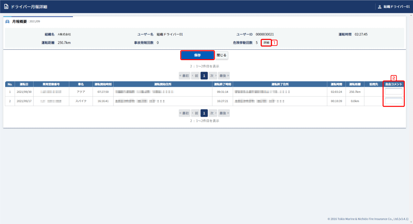Go to 最初 page in top pagination

184,76
